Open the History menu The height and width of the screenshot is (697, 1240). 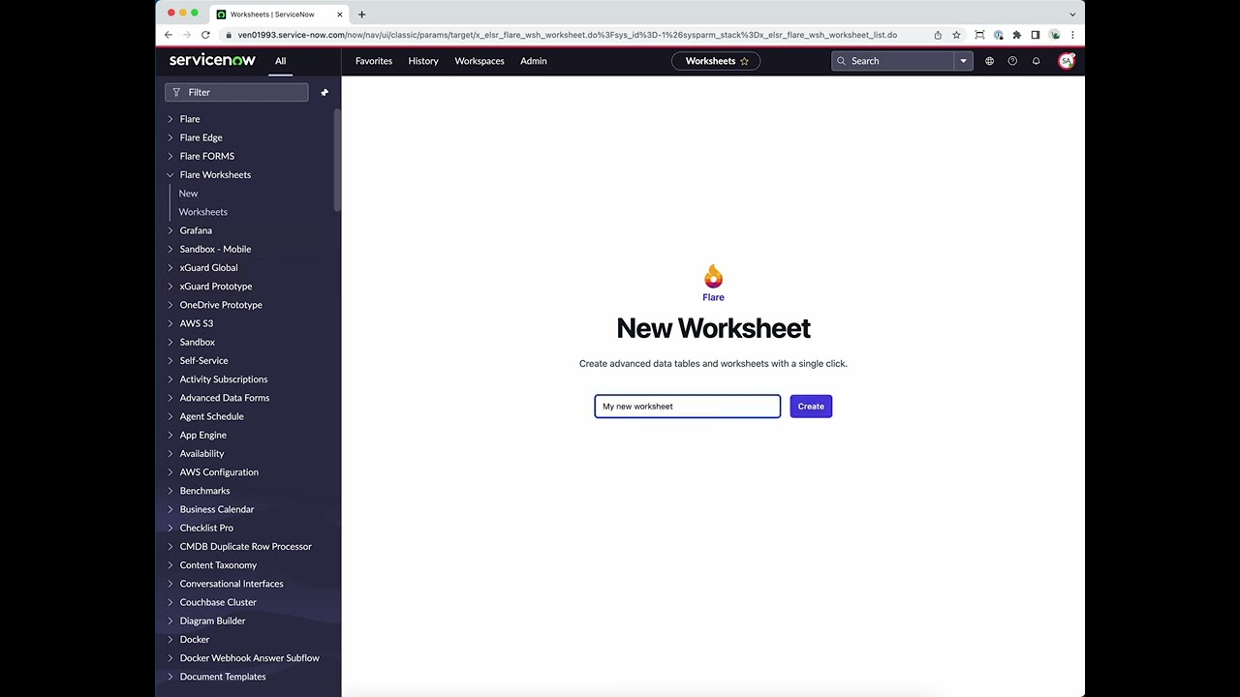423,61
